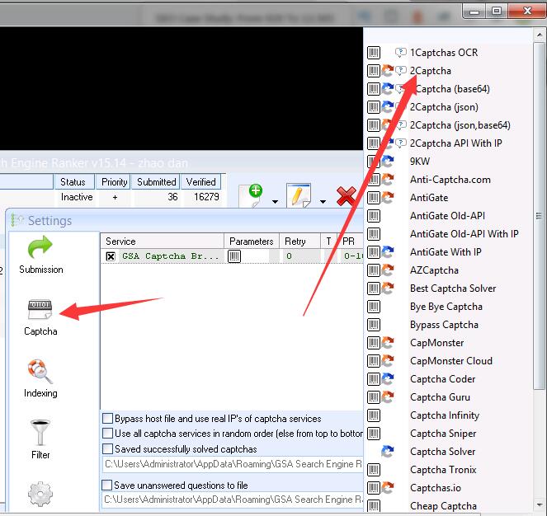Click the Service column header
This screenshot has width=547, height=516.
[x=121, y=242]
